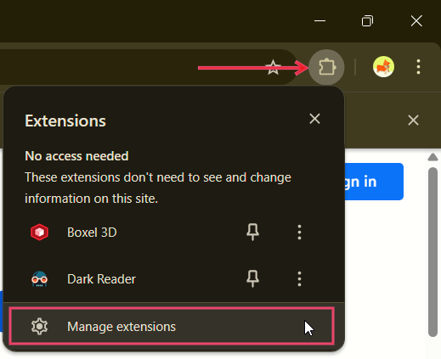Open Chrome's three-dot main menu
This screenshot has height=359, width=441.
pyautogui.click(x=418, y=67)
